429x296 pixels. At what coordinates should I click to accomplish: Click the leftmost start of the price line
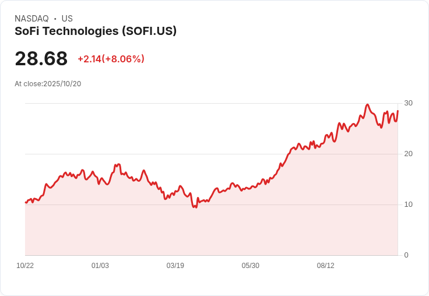26,202
